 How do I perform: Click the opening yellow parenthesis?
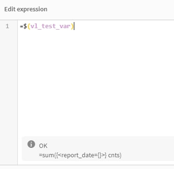29,26
